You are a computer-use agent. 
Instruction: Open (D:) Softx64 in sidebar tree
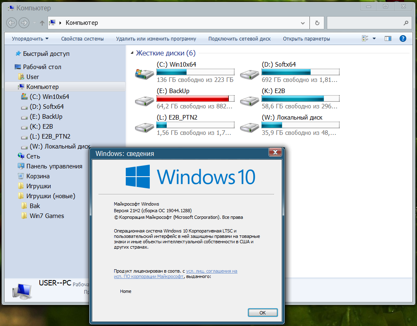click(46, 107)
